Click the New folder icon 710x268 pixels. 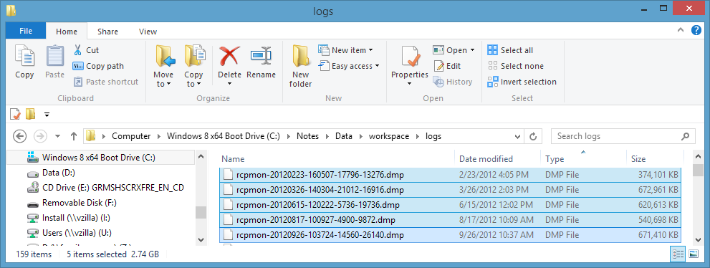[x=301, y=57]
